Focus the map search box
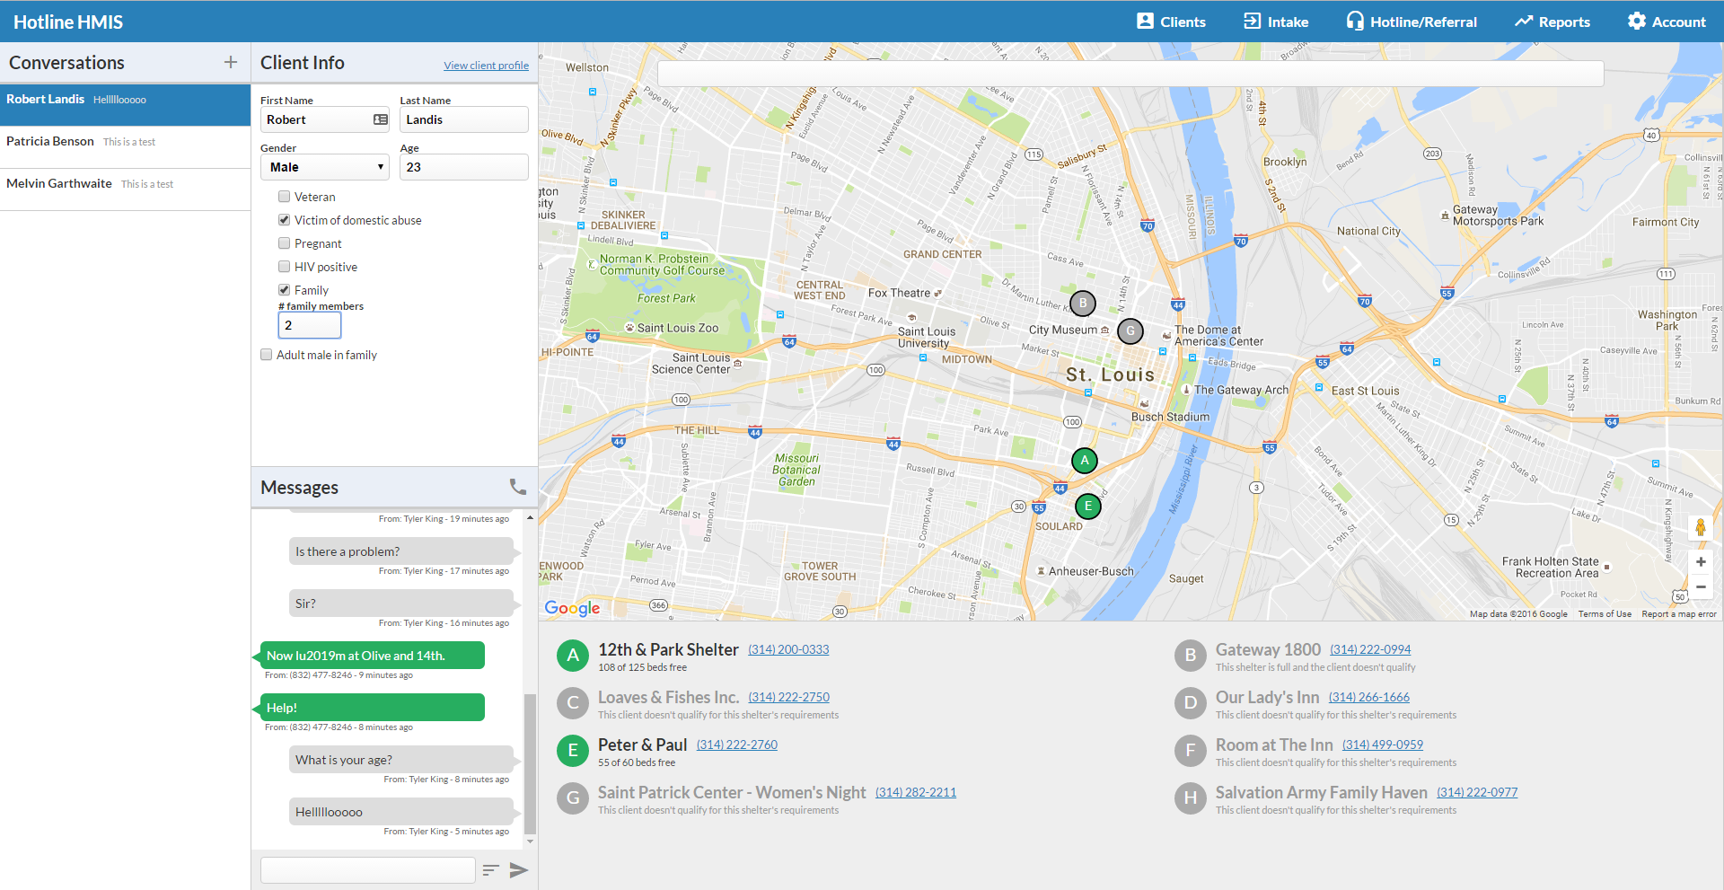Viewport: 1724px width, 890px height. point(1130,74)
